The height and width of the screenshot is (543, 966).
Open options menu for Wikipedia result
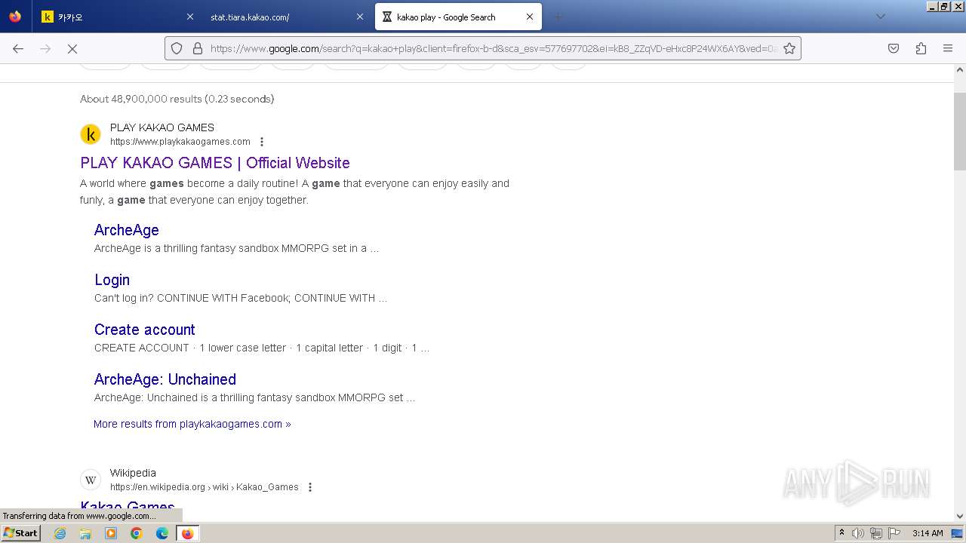click(x=309, y=487)
